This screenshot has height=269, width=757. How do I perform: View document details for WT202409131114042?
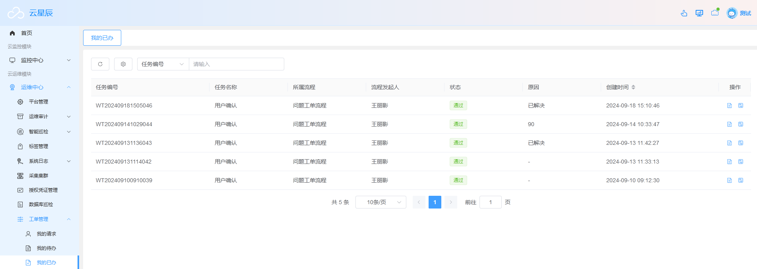[730, 162]
